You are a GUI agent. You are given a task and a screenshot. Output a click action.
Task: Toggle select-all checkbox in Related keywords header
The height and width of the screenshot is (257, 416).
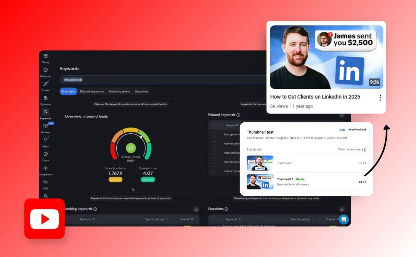pos(214,125)
